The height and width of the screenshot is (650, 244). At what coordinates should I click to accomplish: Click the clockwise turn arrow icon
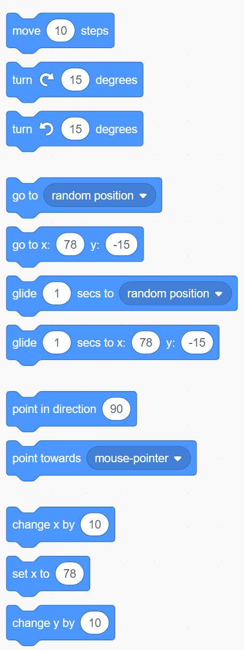[46, 80]
